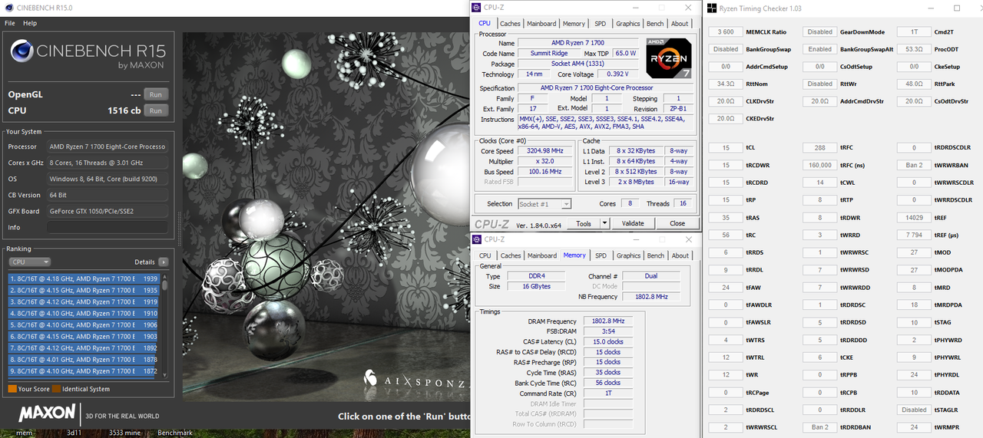Screen dimensions: 983x438
Task: Click the Cinebench app icon in its title bar
Action: click(8, 8)
